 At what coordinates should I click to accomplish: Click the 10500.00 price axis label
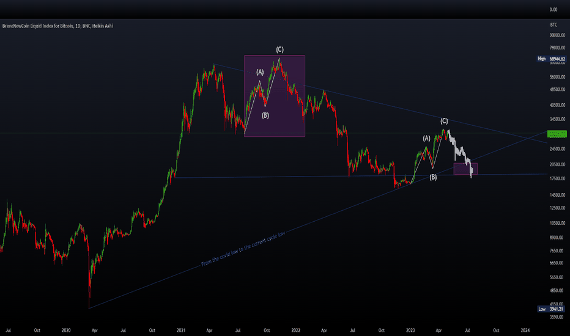(x=557, y=223)
